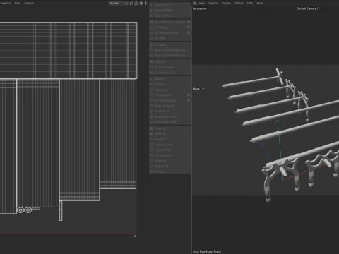Image resolution: width=339 pixels, height=254 pixels.
Task: Open the Display menu in viewport
Action: click(x=226, y=3)
